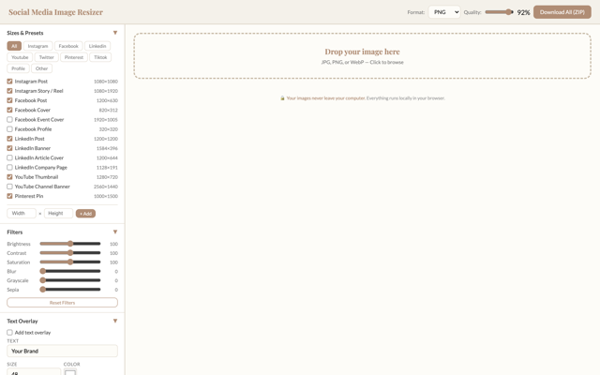Click the Brightness slider handle

[70, 244]
